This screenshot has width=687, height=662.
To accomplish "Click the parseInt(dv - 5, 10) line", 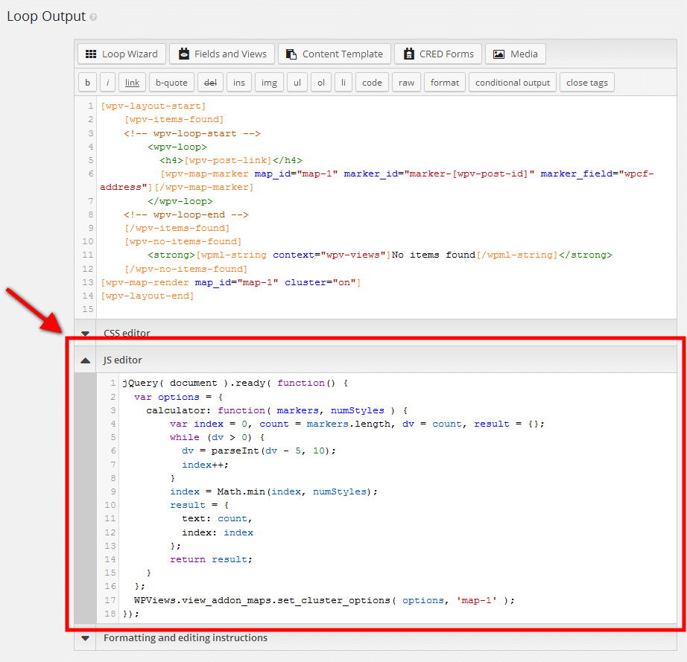I will 259,451.
